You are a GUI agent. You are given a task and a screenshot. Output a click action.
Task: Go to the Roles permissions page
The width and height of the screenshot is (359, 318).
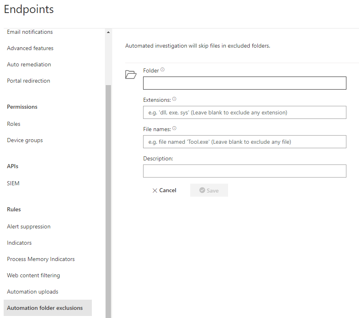point(13,124)
